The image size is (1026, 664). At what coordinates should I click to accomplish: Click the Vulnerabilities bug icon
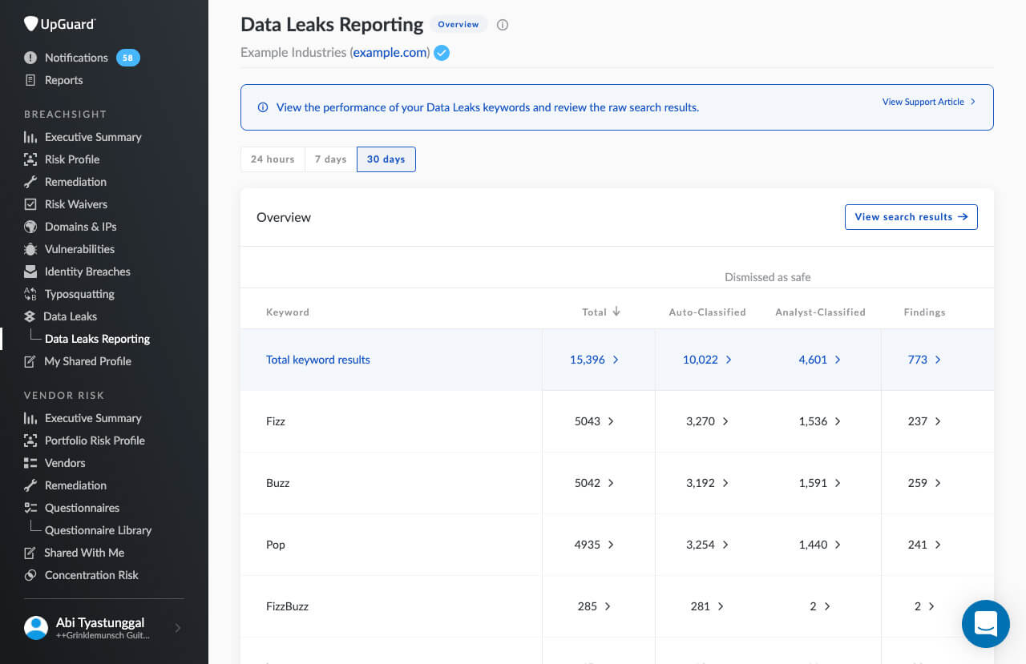point(30,249)
